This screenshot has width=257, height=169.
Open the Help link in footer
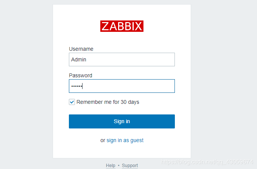point(111,166)
